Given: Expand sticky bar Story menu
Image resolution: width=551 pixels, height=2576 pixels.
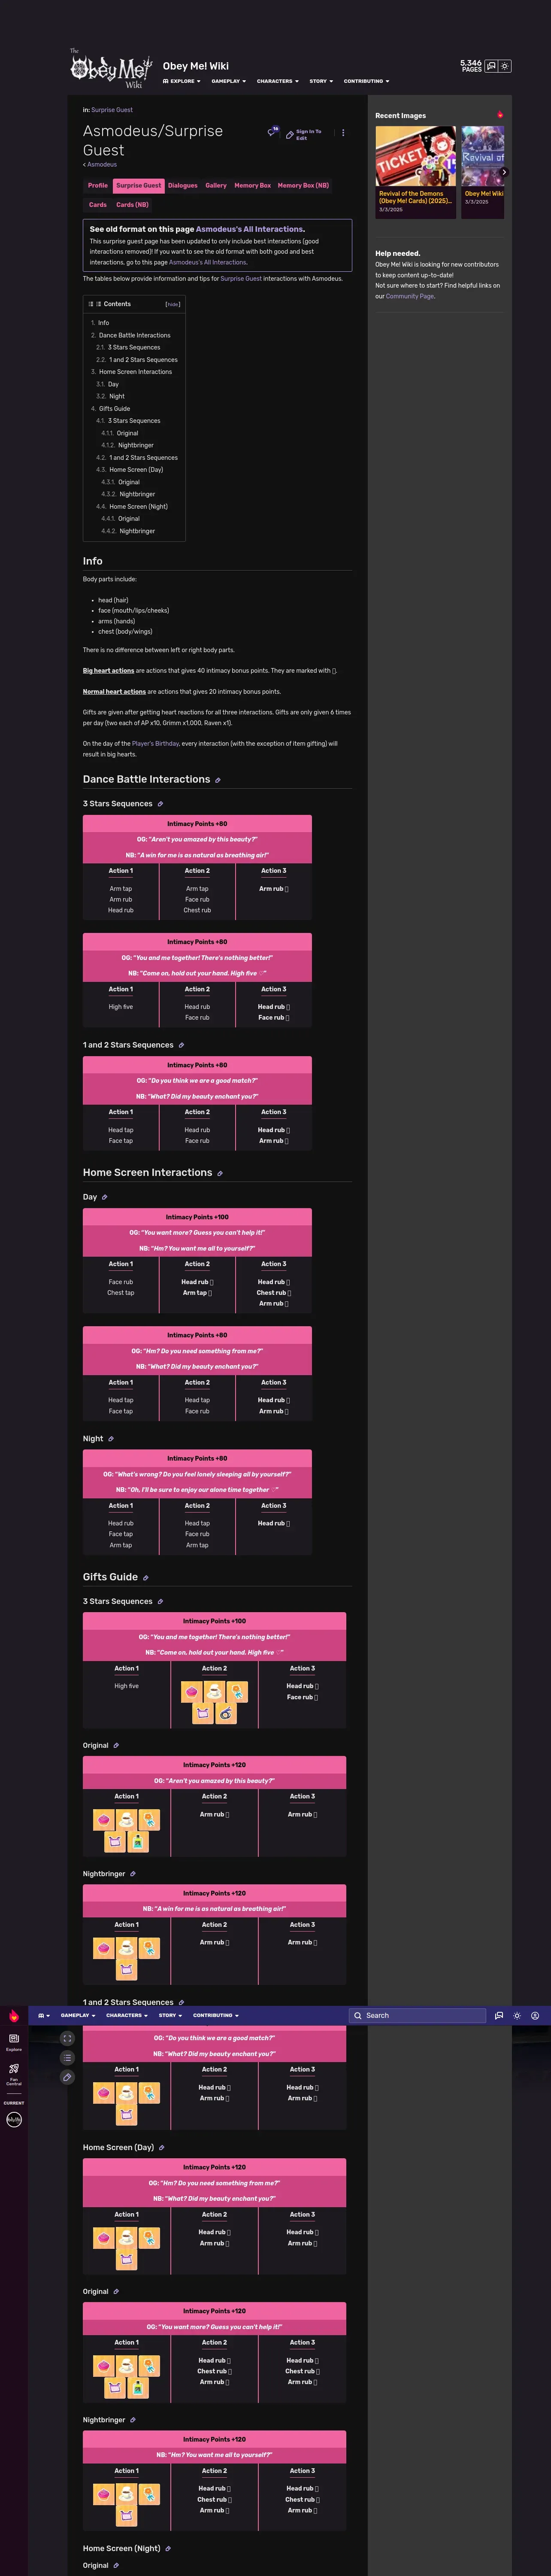Looking at the screenshot, I should coord(171,2015).
